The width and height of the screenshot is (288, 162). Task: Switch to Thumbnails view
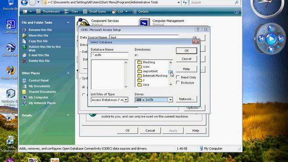click(x=48, y=11)
